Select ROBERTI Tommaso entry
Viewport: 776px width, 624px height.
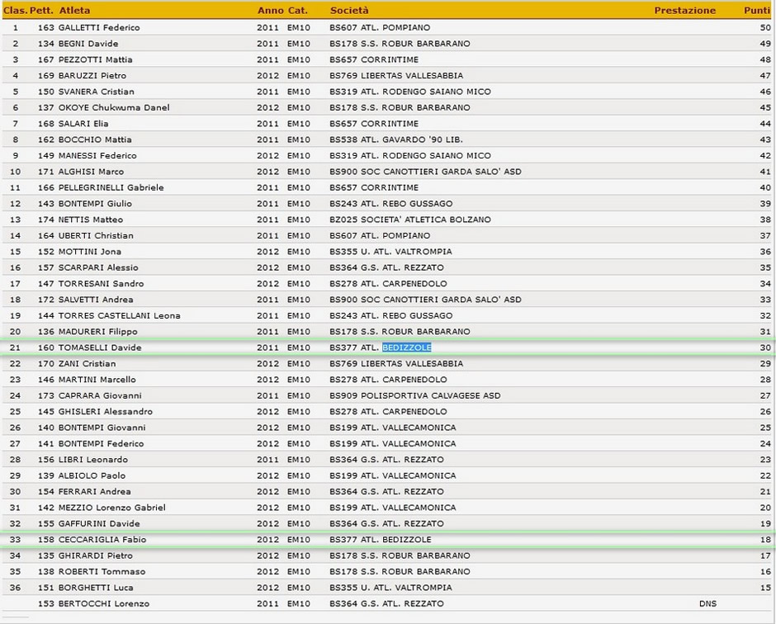click(102, 571)
